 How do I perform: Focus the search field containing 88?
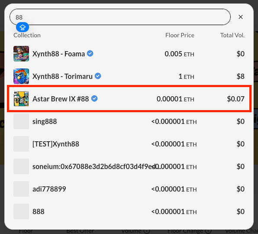click(120, 17)
